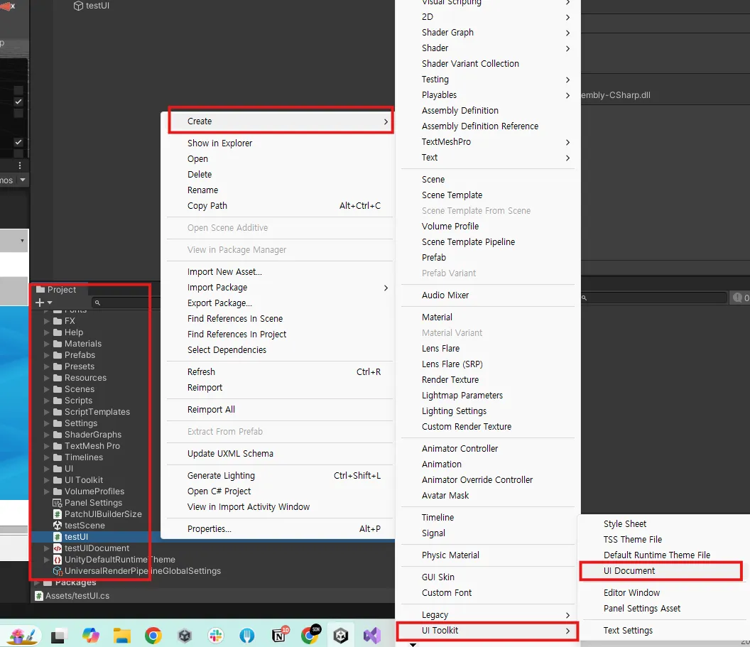Expand the testUIDocument asset arrow
Viewport: 750px width, 647px height.
(46, 548)
